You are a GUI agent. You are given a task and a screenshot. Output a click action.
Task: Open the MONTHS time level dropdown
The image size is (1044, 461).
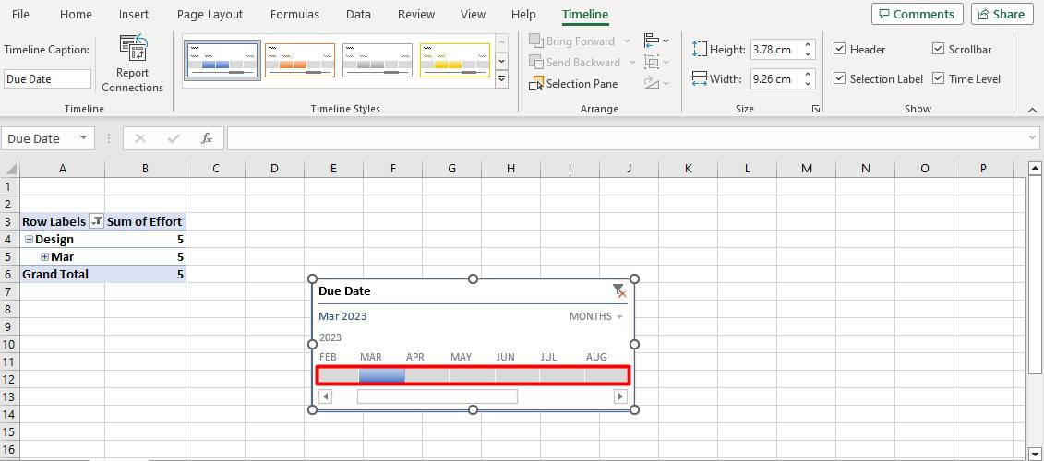pyautogui.click(x=596, y=316)
